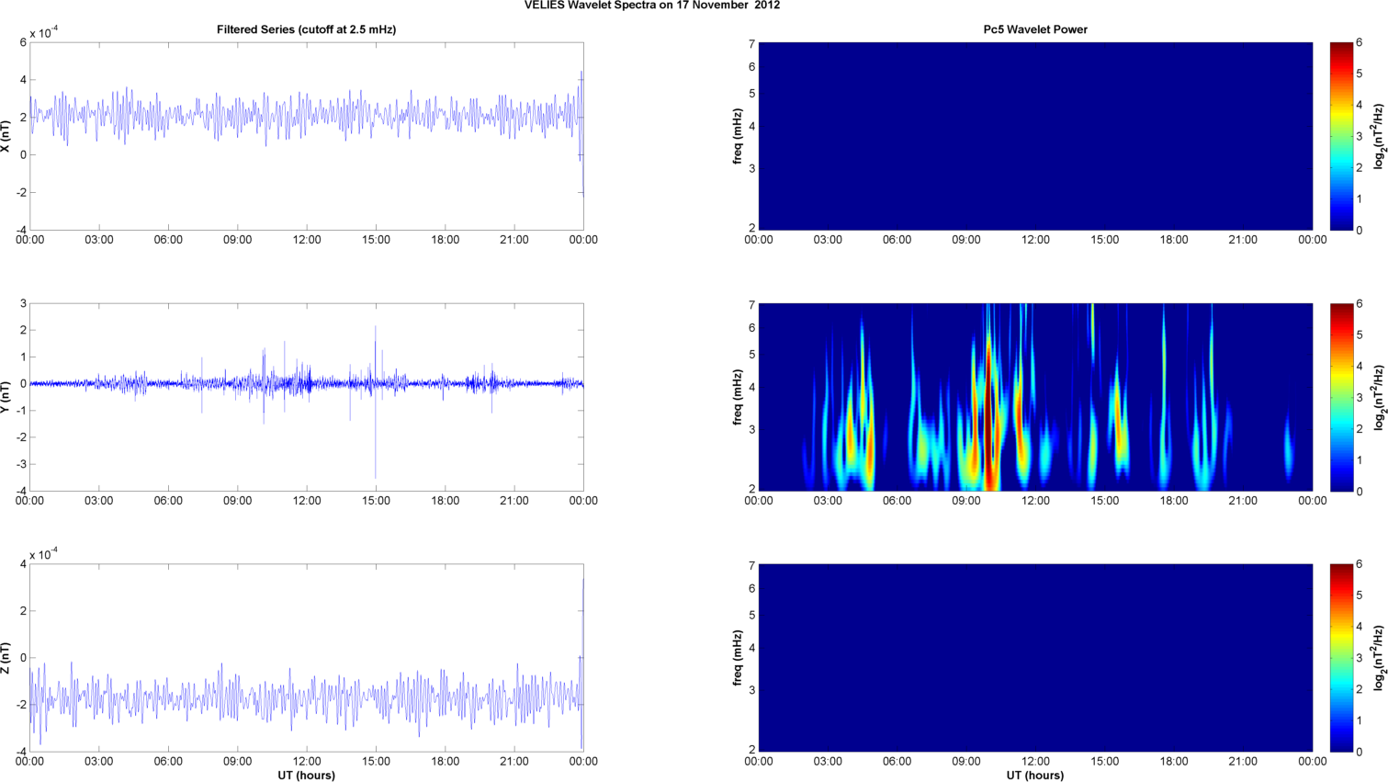This screenshot has height=782, width=1388.
Task: Click 'UT (hours)' label below the bottom wavelet plot
Action: pyautogui.click(x=1035, y=776)
